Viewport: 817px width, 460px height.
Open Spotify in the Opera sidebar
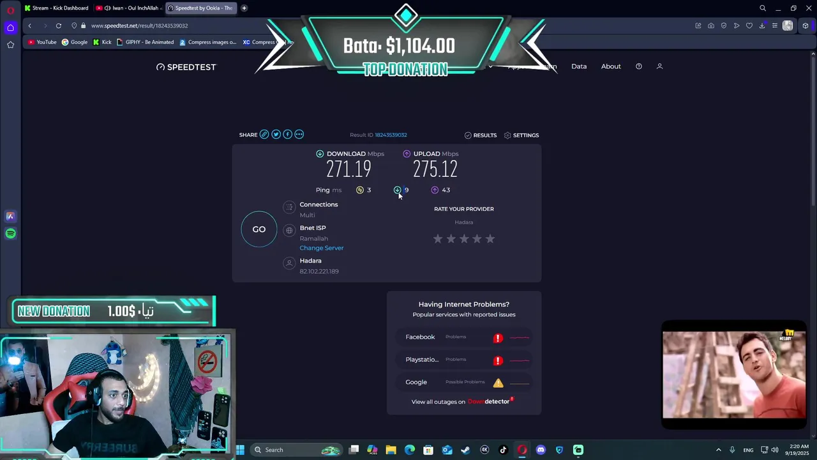(10, 234)
